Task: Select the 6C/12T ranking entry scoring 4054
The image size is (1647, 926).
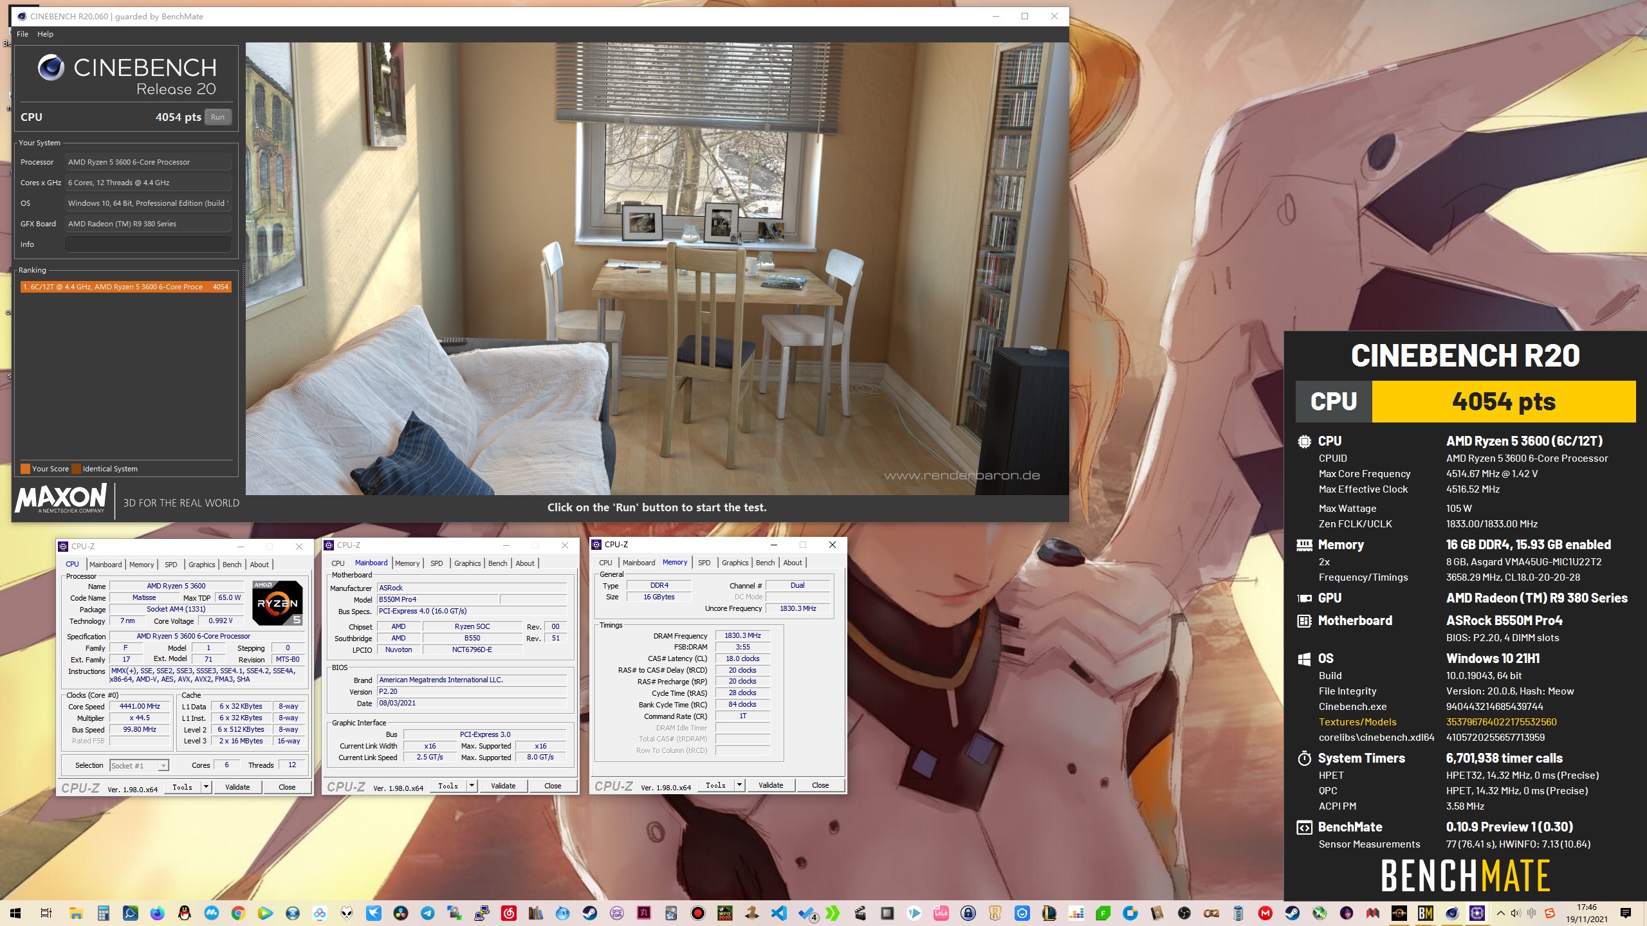Action: [x=125, y=287]
